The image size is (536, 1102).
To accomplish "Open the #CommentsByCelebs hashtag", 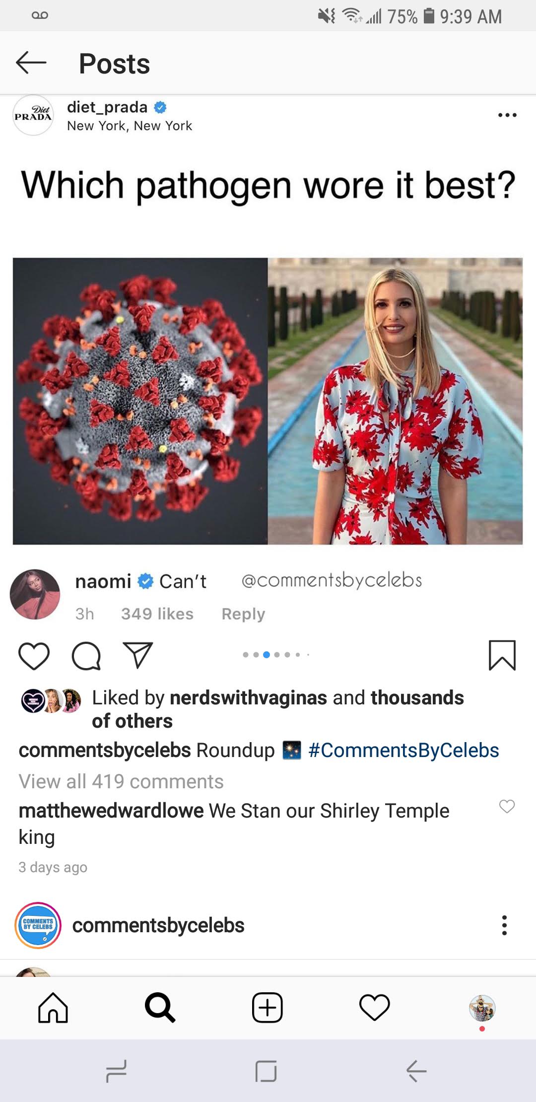I will tap(403, 751).
